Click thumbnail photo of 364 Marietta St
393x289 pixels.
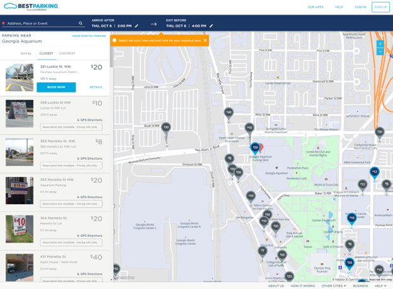(20, 229)
